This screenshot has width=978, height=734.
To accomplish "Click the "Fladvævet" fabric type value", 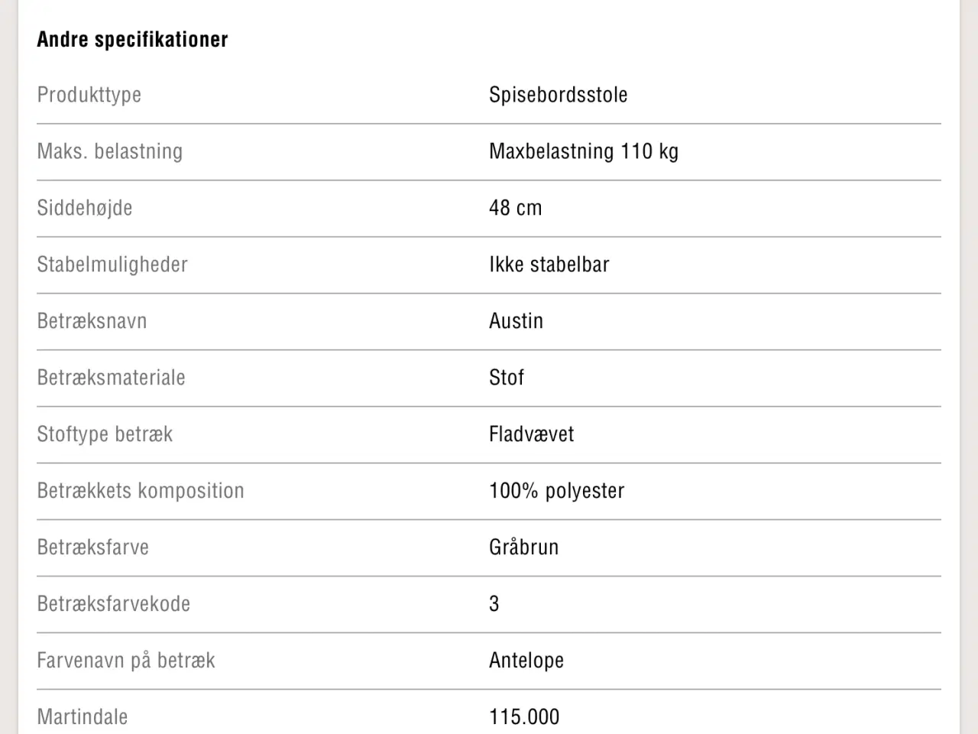I will tap(531, 434).
